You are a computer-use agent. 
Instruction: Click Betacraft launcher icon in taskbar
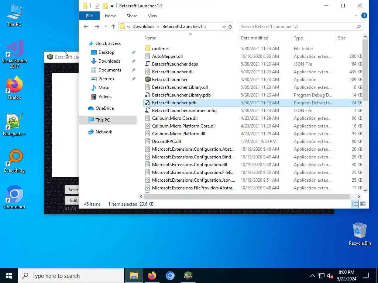(188, 276)
